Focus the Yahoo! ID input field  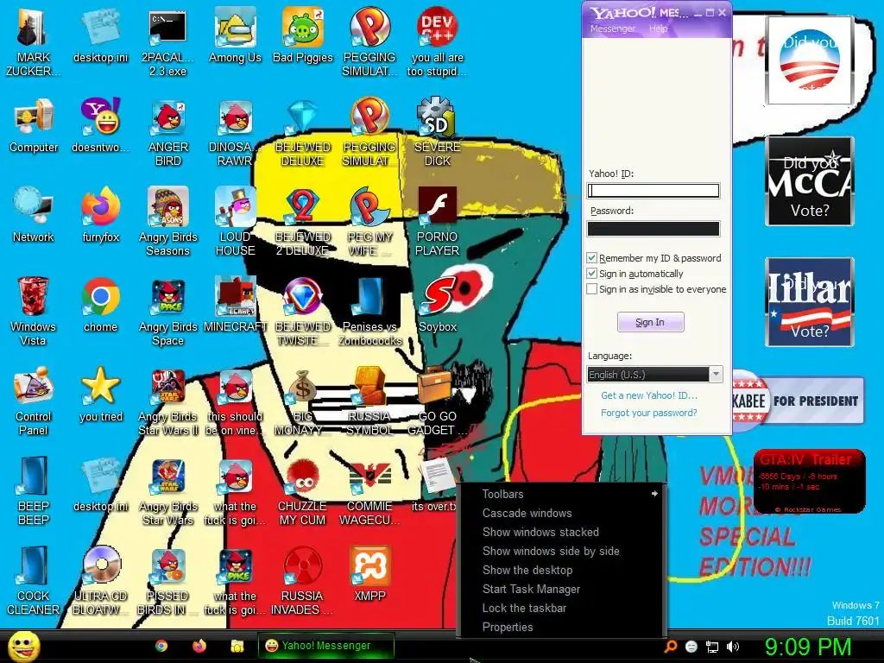click(x=654, y=191)
